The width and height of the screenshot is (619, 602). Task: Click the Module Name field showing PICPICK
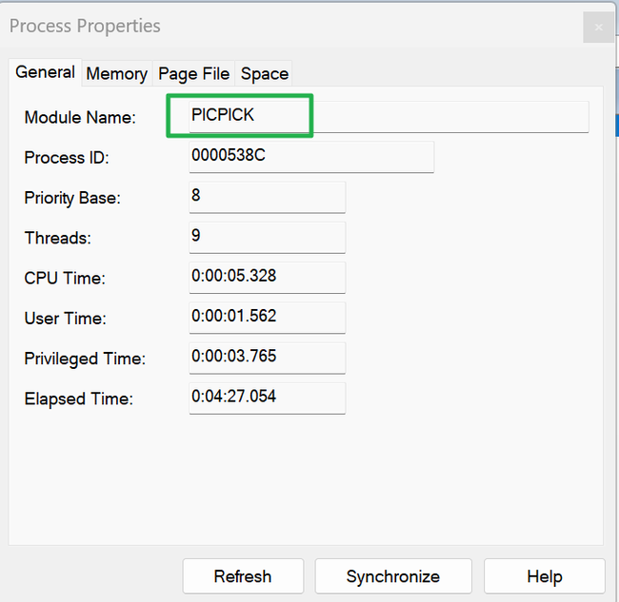tap(389, 116)
